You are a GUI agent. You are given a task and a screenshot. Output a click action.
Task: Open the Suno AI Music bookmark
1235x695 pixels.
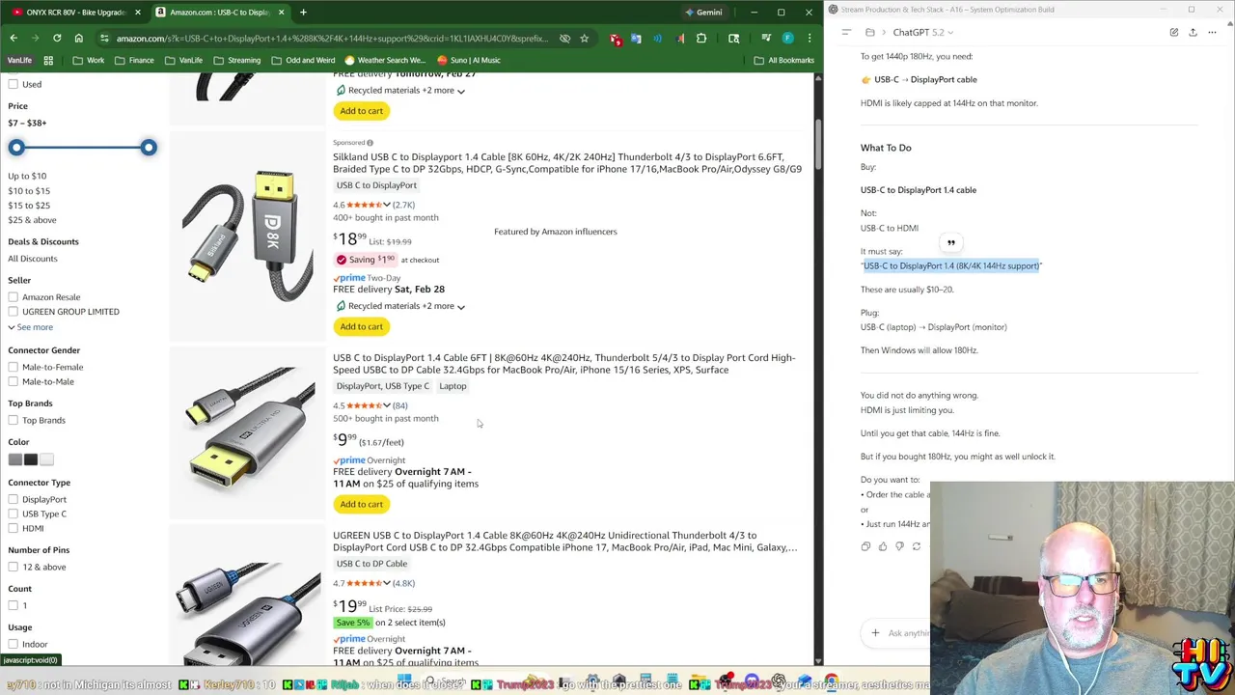(x=468, y=60)
